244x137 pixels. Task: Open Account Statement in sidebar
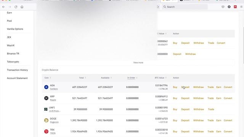[x=17, y=78]
